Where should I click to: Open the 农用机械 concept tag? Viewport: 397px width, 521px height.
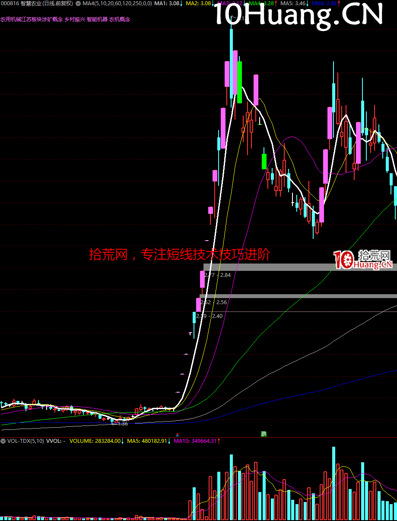tap(10, 19)
